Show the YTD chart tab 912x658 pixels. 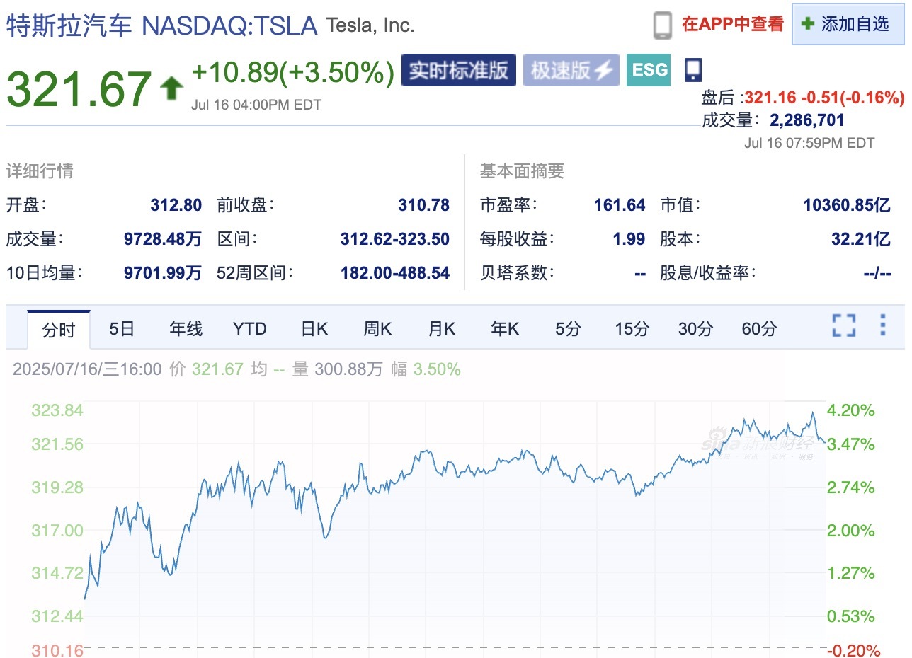click(250, 328)
